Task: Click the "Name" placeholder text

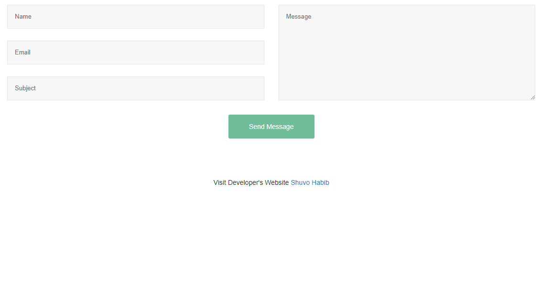Action: click(23, 17)
